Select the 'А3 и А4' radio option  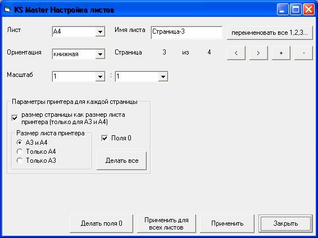(x=20, y=143)
